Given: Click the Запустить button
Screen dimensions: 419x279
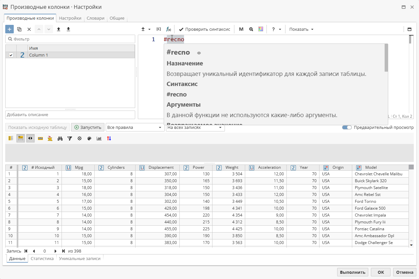Looking at the screenshot, I should click(88, 128).
